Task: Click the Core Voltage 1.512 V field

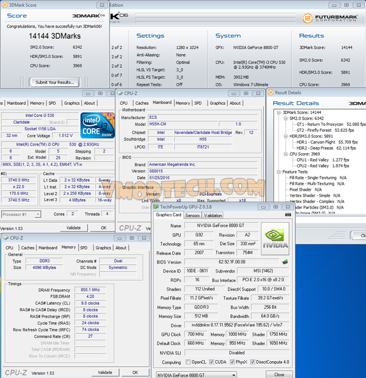Action: point(66,135)
